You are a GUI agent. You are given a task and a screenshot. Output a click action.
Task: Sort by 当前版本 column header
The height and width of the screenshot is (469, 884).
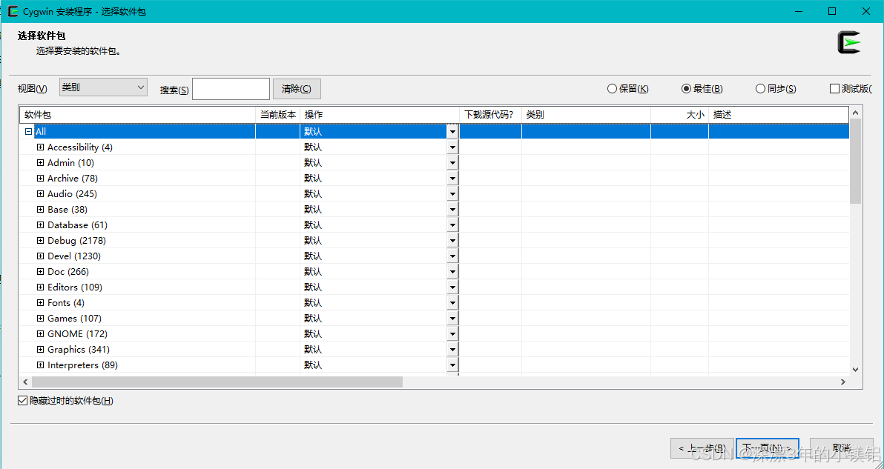pyautogui.click(x=278, y=114)
